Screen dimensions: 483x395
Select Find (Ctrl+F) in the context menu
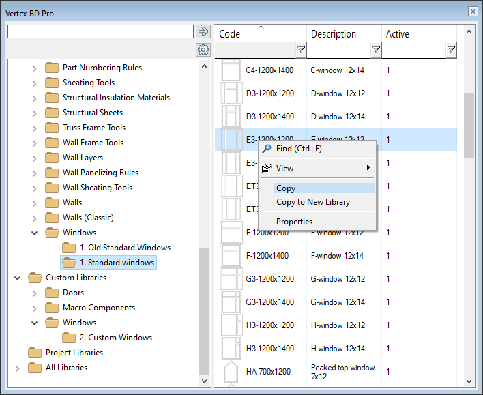tap(298, 149)
